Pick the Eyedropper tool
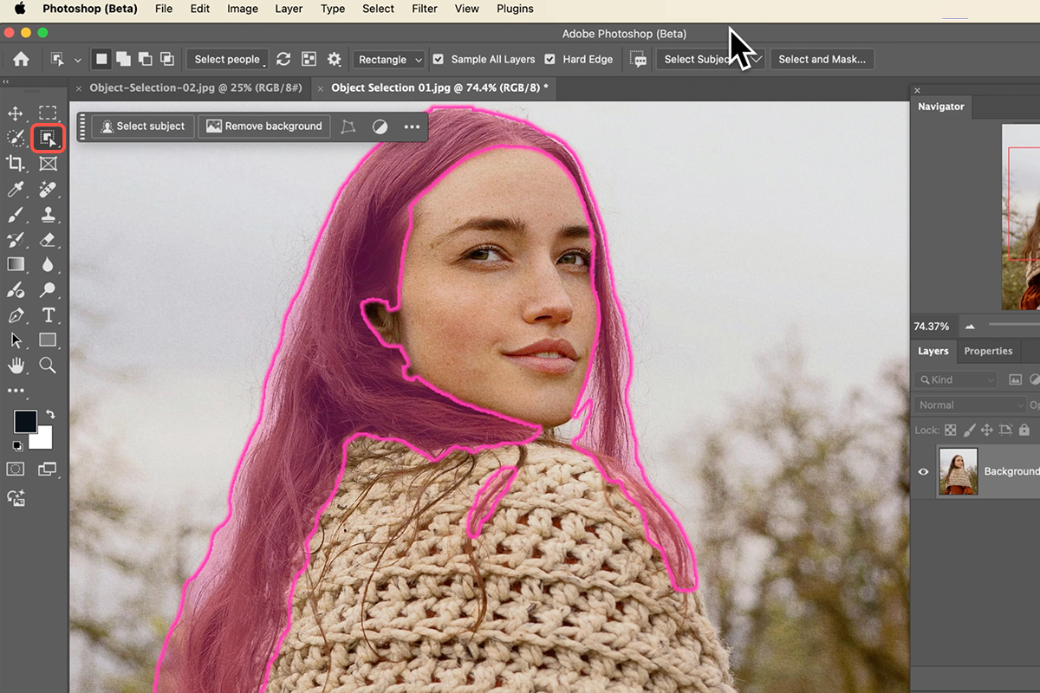Screen dimensions: 1040x693 pos(15,188)
